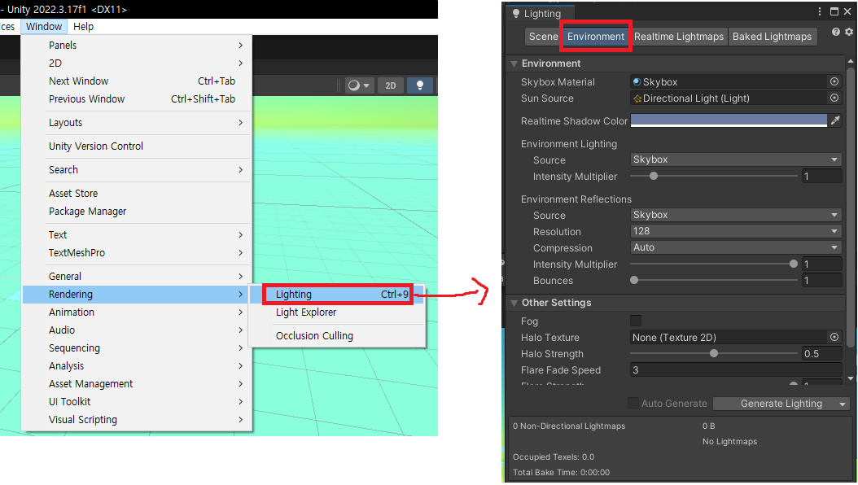Expand the UI Toolkit submenu
Image resolution: width=858 pixels, height=485 pixels.
136,401
